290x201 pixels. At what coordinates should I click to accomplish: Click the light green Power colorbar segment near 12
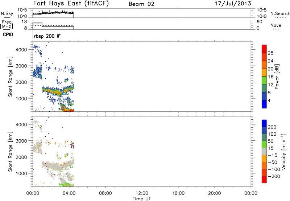pyautogui.click(x=264, y=80)
